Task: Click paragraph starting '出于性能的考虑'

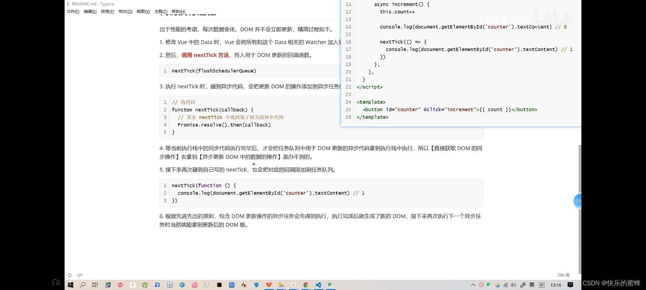Action: [x=247, y=29]
